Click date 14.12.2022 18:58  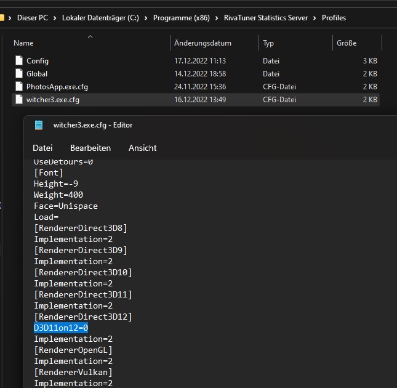200,74
